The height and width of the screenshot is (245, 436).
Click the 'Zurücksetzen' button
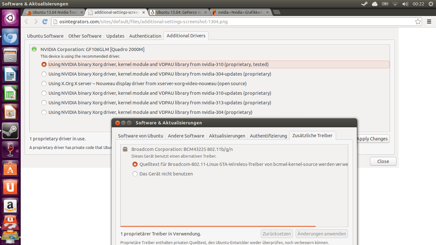tap(277, 234)
